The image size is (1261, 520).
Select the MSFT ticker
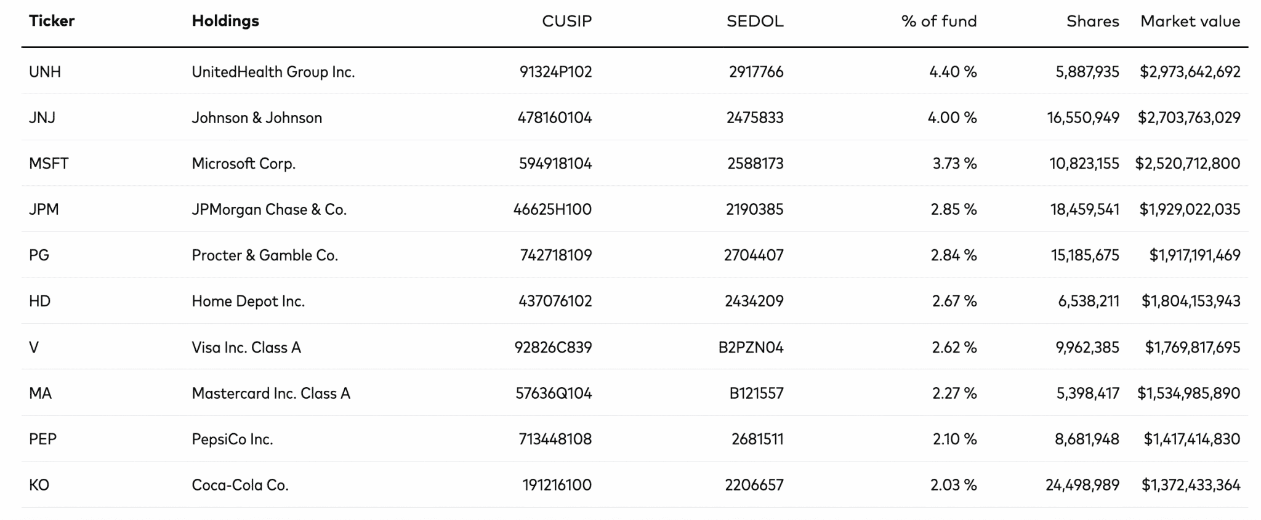click(x=49, y=164)
